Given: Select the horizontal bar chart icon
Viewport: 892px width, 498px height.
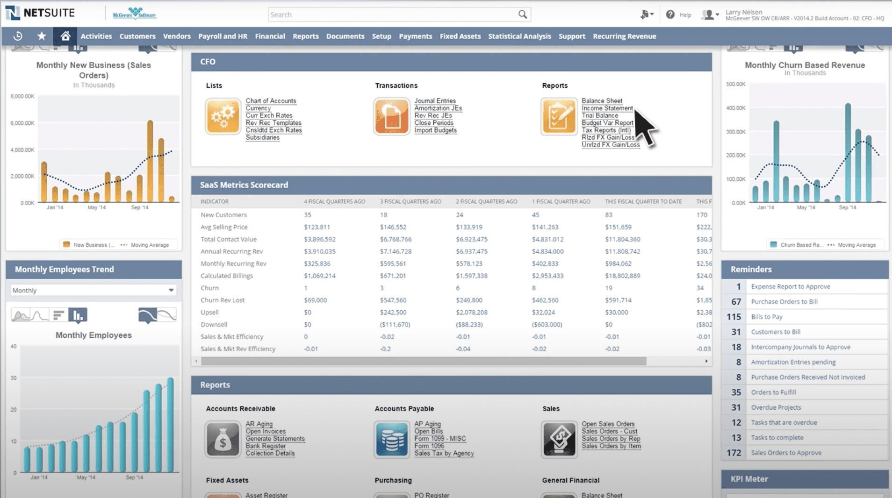Looking at the screenshot, I should [58, 314].
